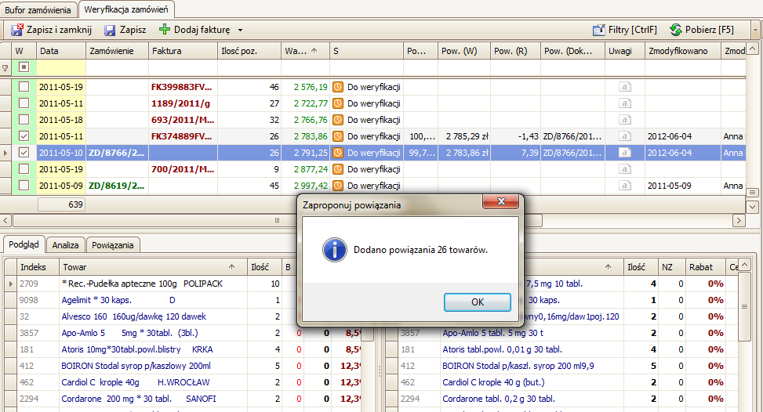
Task: Open the Uwagi note icon in 1189/2011/g row
Action: coord(625,103)
